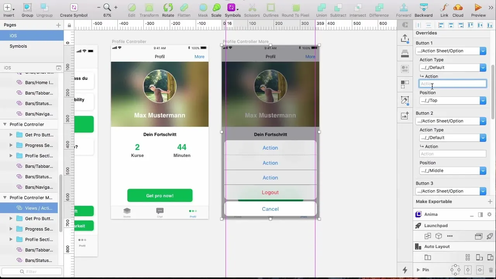This screenshot has height=279, width=496.
Task: Click the Link toolbar icon
Action: [444, 7]
